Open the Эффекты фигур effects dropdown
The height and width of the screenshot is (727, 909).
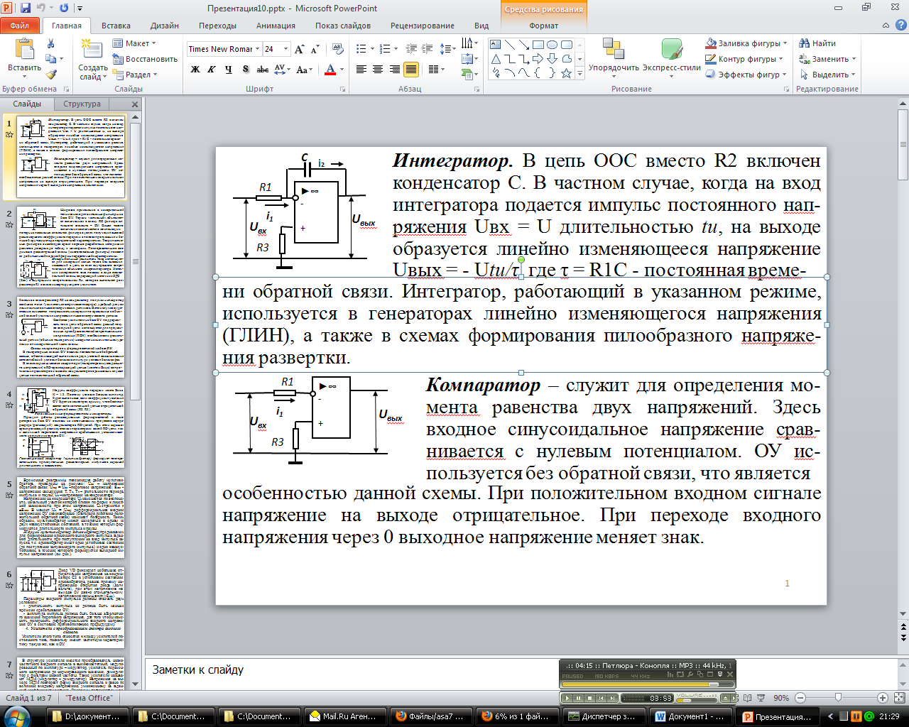pyautogui.click(x=746, y=75)
